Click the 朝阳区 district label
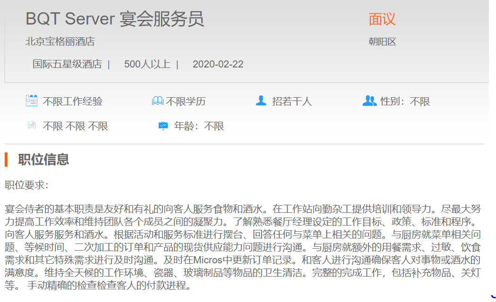The height and width of the screenshot is (302, 496). 382,42
